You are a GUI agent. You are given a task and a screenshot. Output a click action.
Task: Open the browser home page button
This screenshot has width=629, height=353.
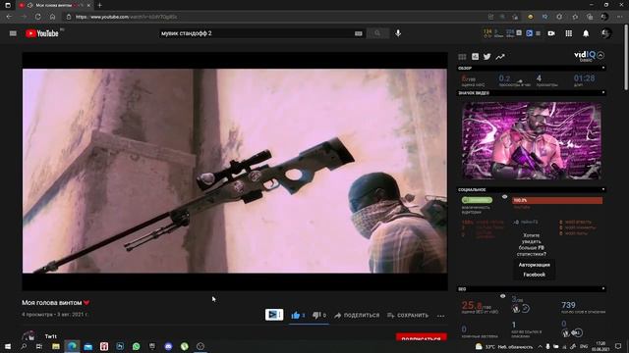[x=52, y=17]
